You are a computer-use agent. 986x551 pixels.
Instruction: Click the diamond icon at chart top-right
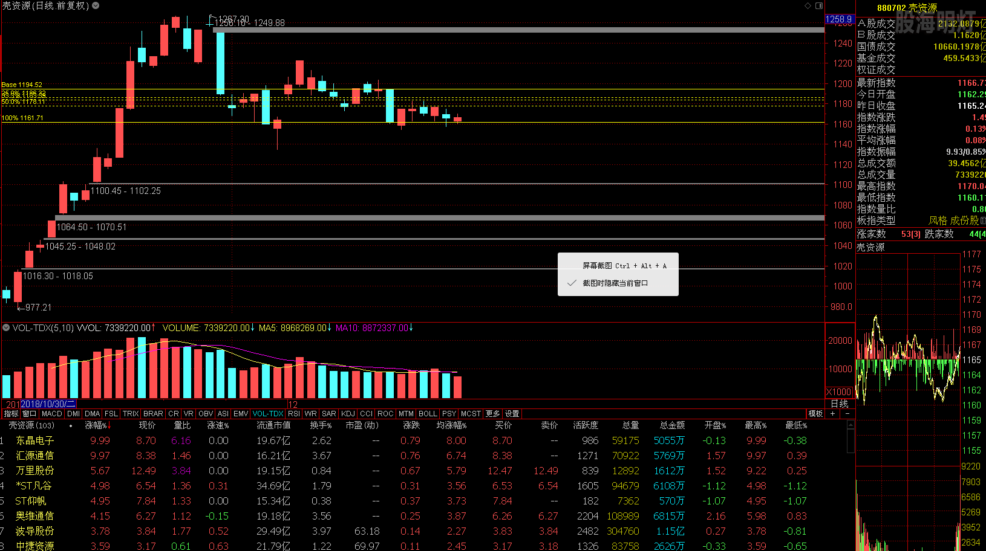tap(808, 5)
